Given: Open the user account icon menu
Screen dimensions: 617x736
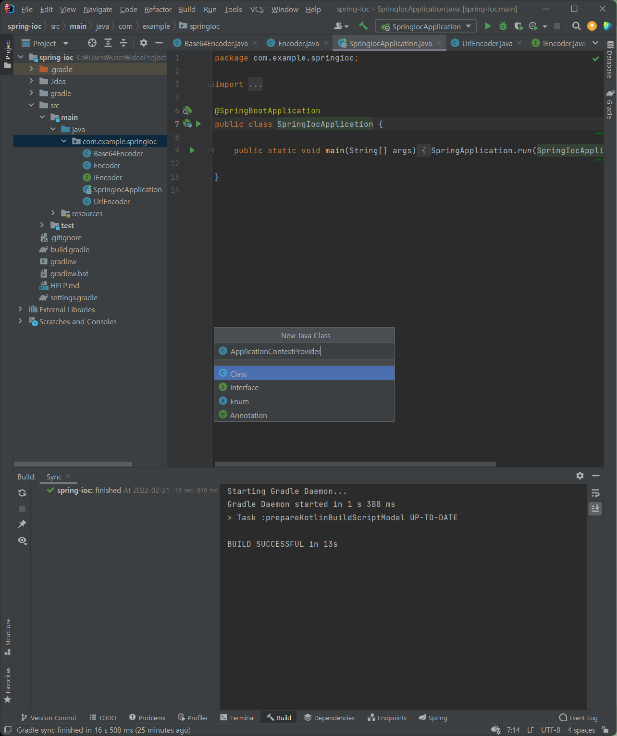Looking at the screenshot, I should point(341,26).
